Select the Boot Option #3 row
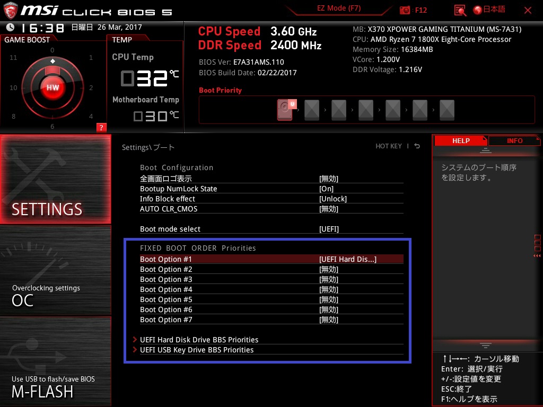The height and width of the screenshot is (407, 543). [271, 279]
